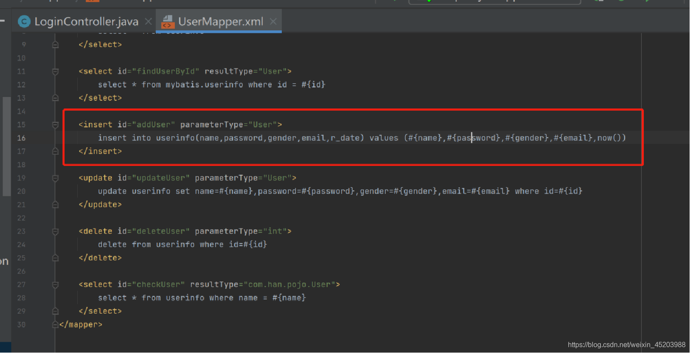The image size is (690, 353).
Task: Collapse the findUserById select block at line 11
Action: (55, 71)
